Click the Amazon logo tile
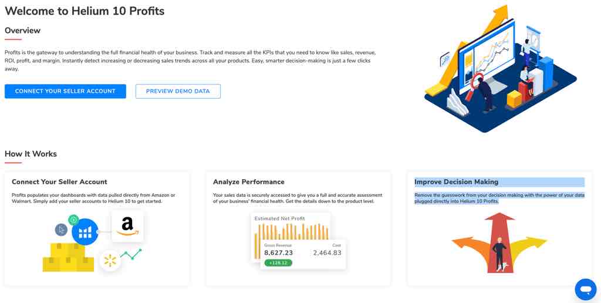Image resolution: width=601 pixels, height=303 pixels. point(127,226)
